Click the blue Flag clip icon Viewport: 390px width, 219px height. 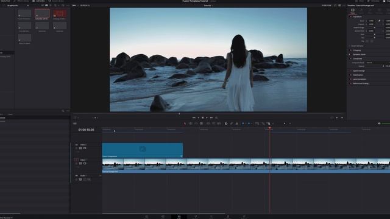[x=243, y=123]
